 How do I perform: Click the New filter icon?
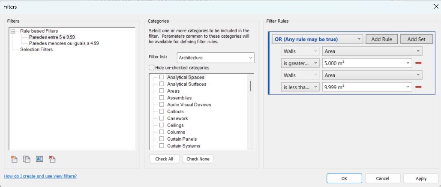pos(14,159)
